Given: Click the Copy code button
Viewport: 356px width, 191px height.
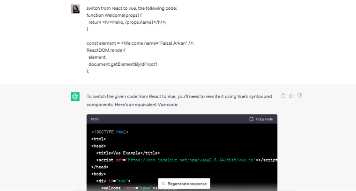Looking at the screenshot, I should point(261,119).
